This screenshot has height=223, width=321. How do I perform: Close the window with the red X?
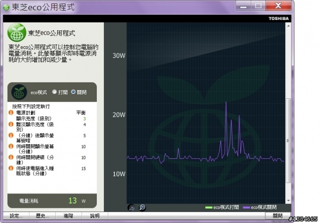(278, 6)
